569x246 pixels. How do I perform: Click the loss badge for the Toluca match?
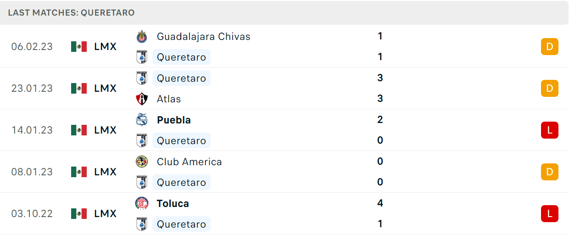[550, 213]
